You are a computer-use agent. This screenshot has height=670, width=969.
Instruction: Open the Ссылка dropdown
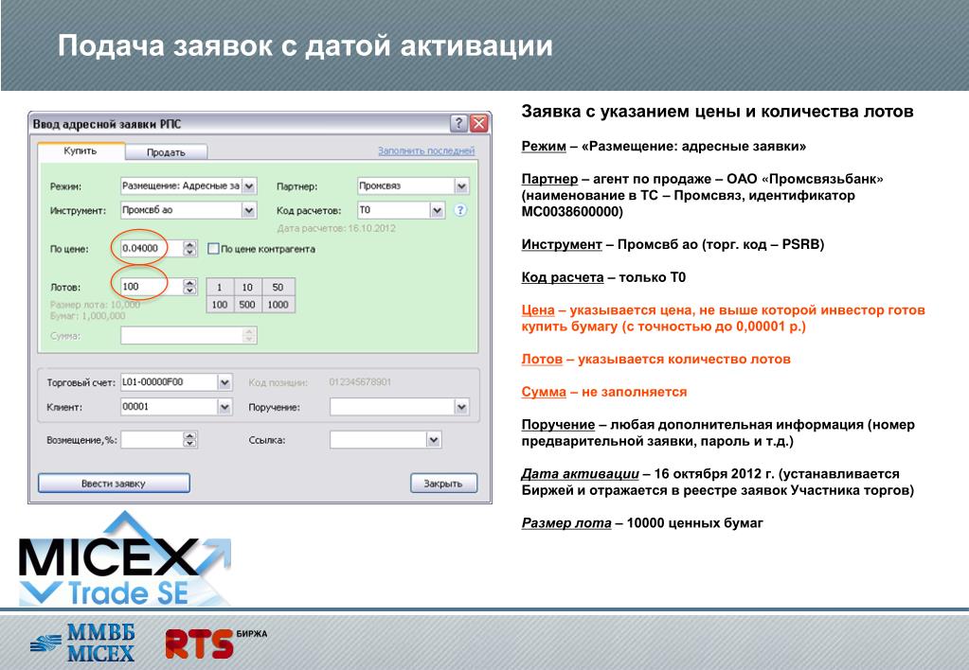click(x=434, y=440)
